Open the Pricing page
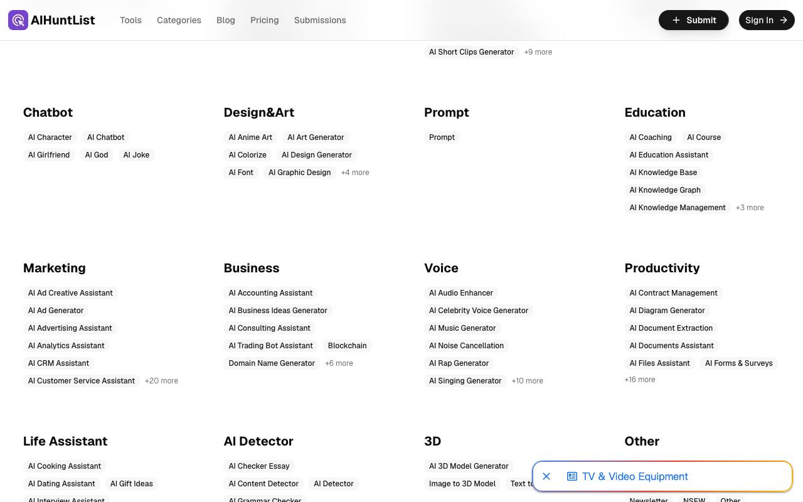This screenshot has width=803, height=502. [264, 20]
